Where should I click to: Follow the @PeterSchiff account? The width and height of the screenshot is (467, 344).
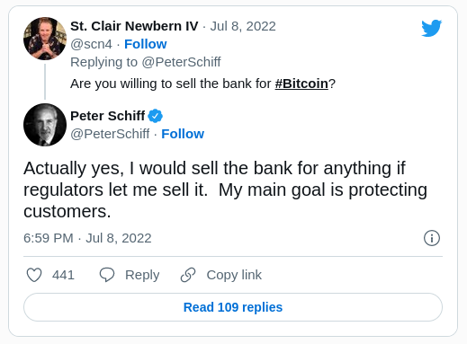(183, 134)
